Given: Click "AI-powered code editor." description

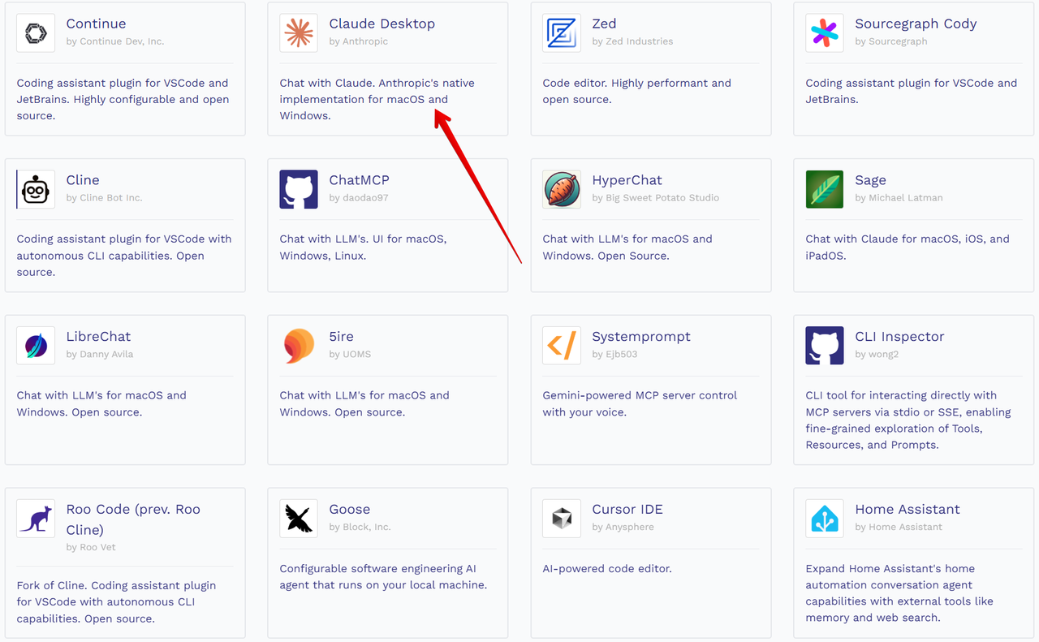Looking at the screenshot, I should (607, 569).
